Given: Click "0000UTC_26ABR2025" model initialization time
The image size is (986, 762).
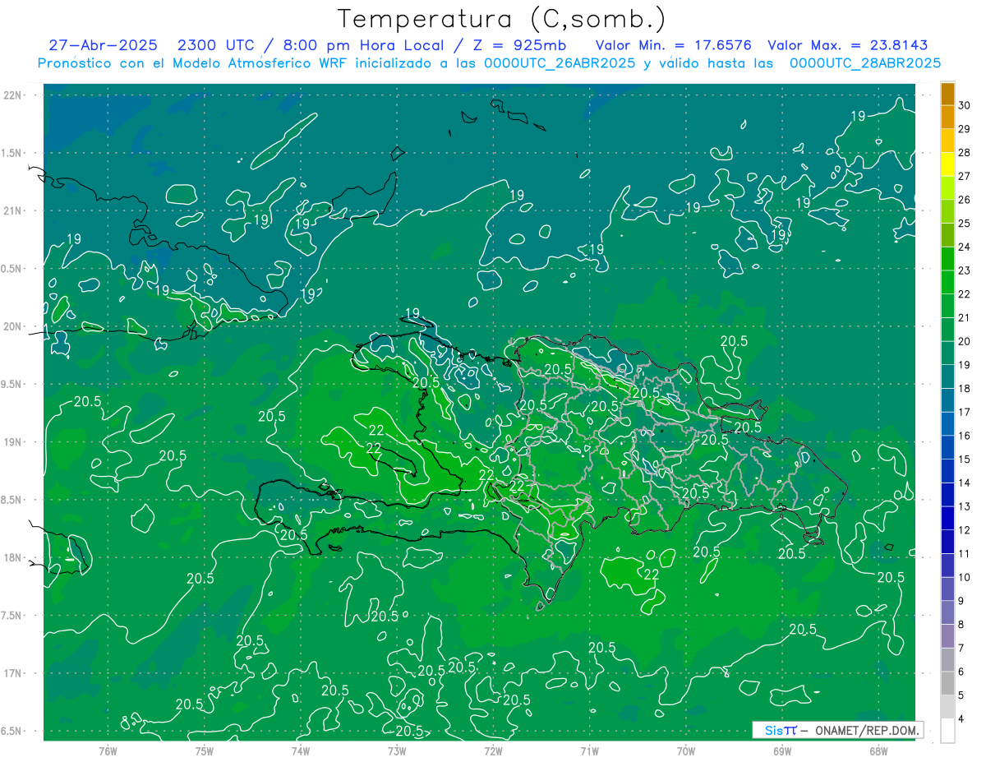Looking at the screenshot, I should 560,63.
